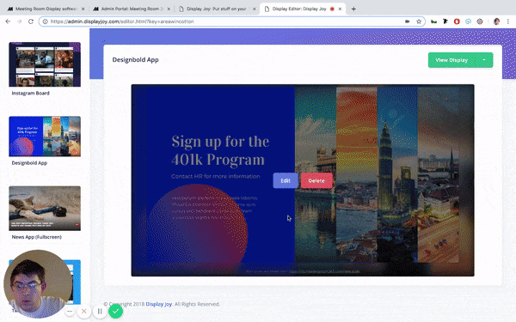516x322 pixels.
Task: Click News App (Fullscreen) label
Action: pos(36,237)
